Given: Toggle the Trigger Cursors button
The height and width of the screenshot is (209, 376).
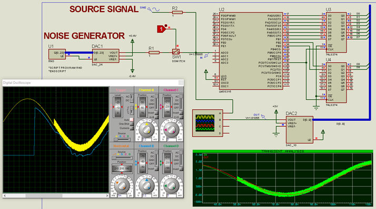Looking at the screenshot, I should [x=132, y=128].
